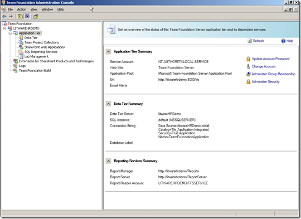Click the LITWAREHRDEMO\TFSSERVICE reader account value
This screenshot has width=301, height=219.
(x=183, y=183)
